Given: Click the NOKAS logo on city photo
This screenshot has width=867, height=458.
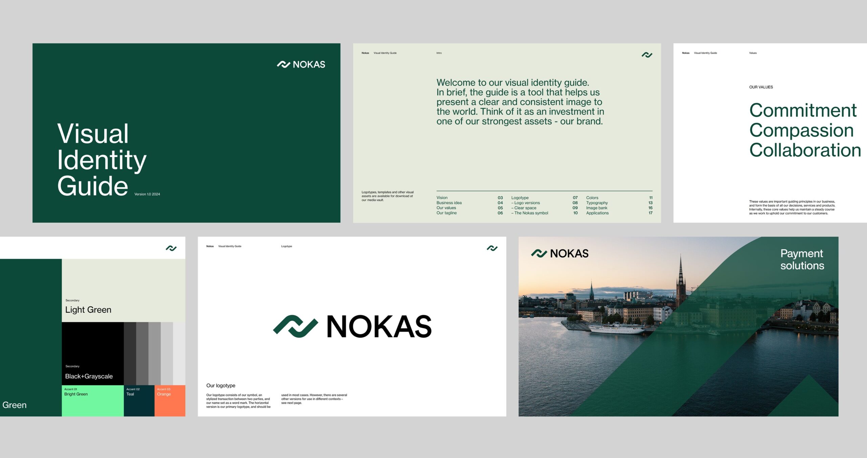Looking at the screenshot, I should (559, 253).
